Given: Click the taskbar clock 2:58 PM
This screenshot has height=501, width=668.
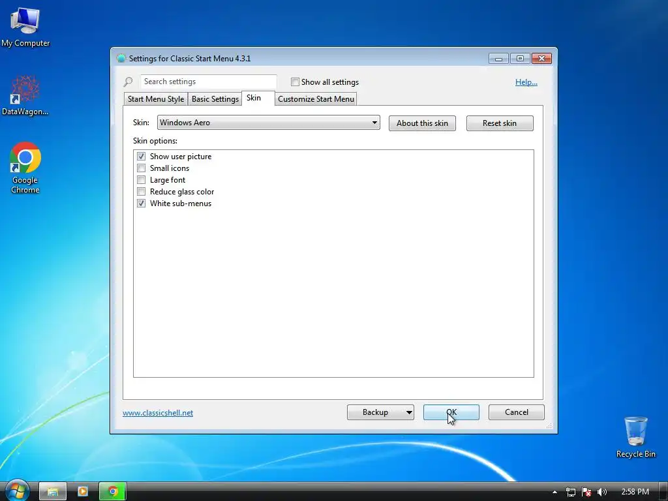Looking at the screenshot, I should point(635,492).
